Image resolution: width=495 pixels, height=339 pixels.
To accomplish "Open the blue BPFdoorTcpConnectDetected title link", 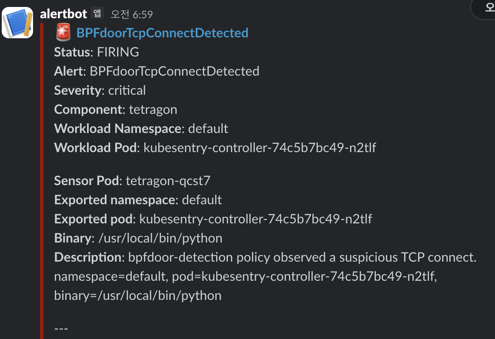I will coord(162,33).
